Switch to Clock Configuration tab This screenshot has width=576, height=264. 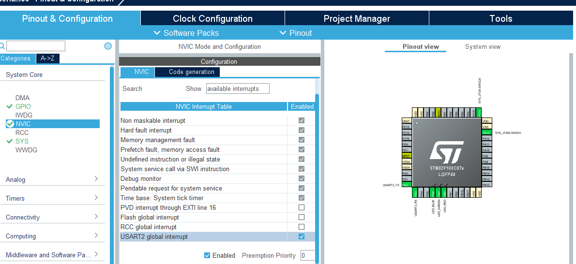pos(212,18)
